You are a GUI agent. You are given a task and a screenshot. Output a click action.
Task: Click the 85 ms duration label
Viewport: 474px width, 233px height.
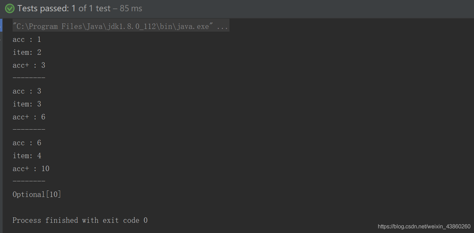point(131,9)
